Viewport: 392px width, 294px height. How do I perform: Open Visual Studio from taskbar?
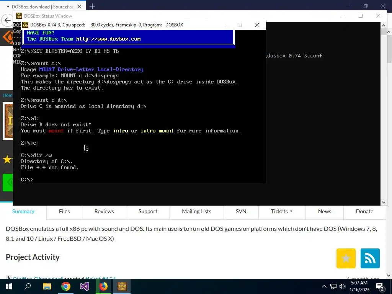click(x=85, y=286)
